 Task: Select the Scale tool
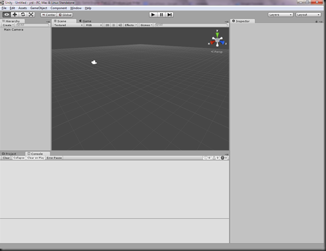31,14
